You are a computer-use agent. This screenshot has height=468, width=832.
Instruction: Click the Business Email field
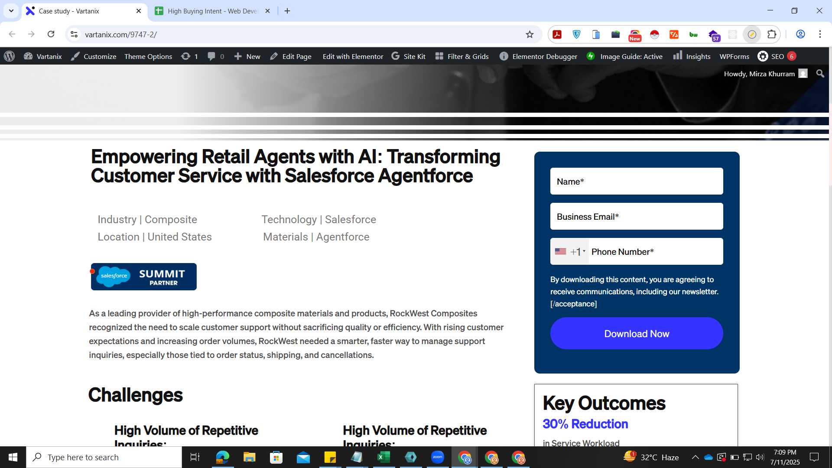637,216
